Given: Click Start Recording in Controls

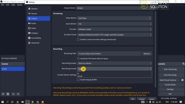Looking at the screenshot, I should coord(170,75).
